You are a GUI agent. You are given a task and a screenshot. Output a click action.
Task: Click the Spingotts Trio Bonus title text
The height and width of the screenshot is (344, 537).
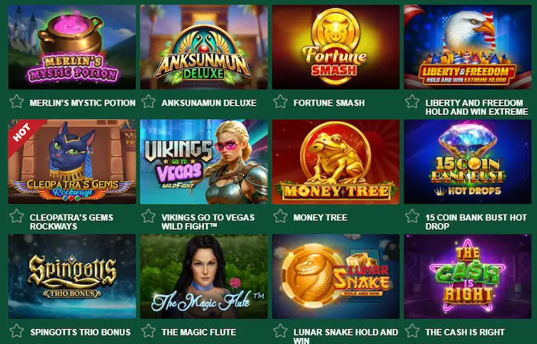[81, 332]
